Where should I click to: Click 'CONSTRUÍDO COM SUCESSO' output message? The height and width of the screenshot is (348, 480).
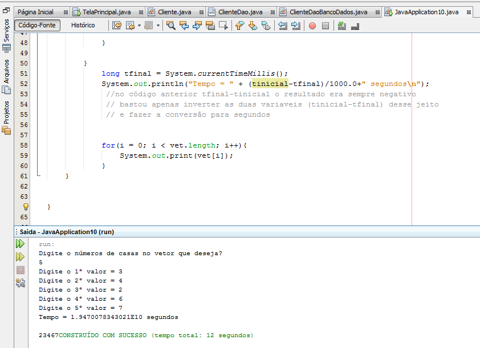(x=103, y=335)
